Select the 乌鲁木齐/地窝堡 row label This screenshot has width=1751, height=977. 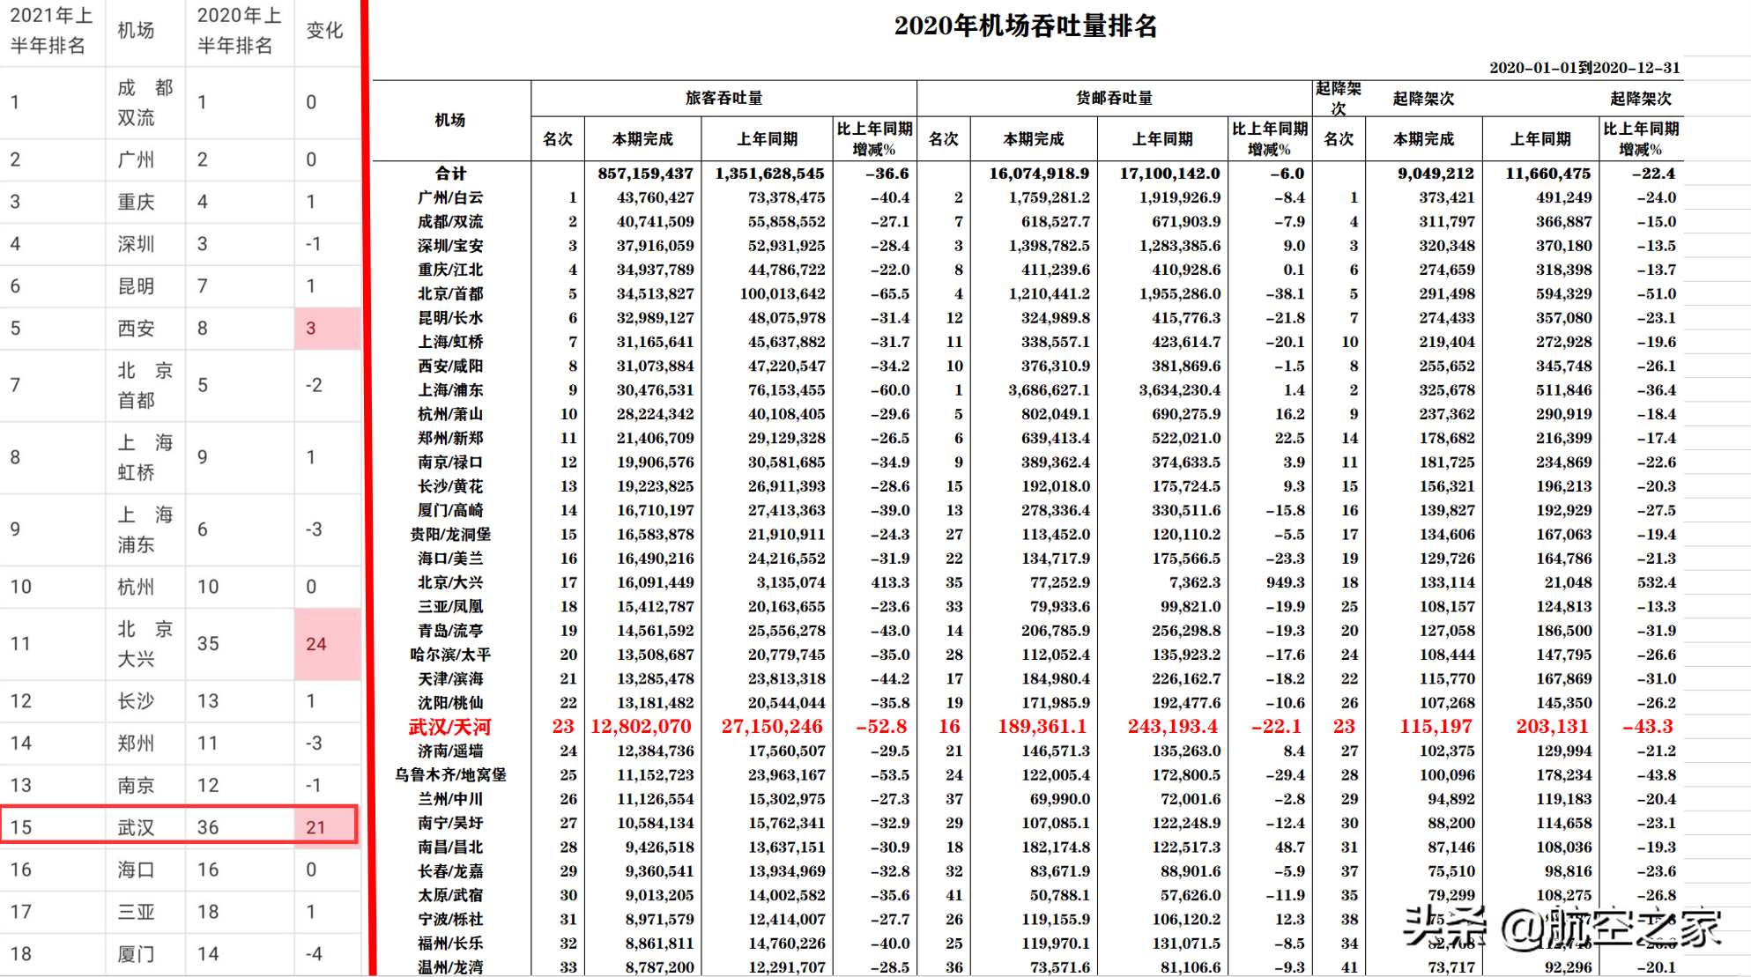(450, 775)
